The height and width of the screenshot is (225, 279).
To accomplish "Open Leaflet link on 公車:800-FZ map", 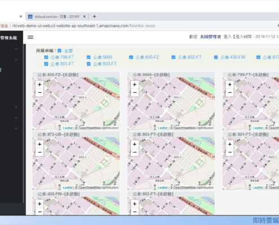I will (x=68, y=128).
